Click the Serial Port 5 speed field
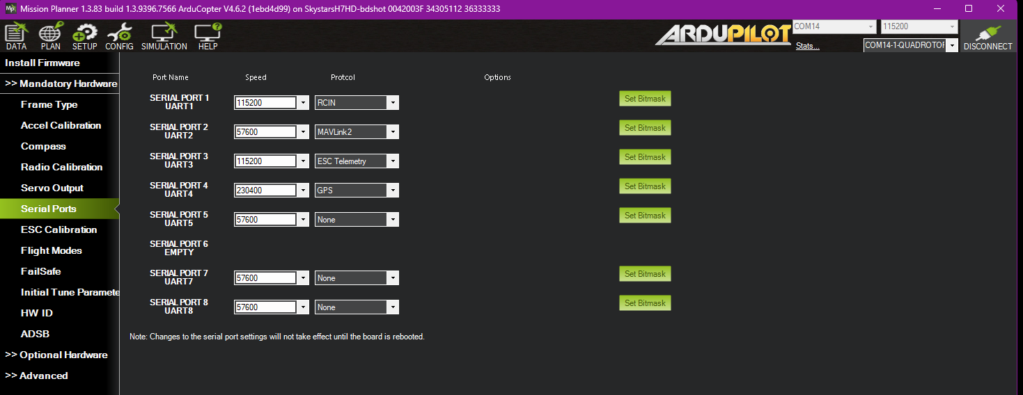The width and height of the screenshot is (1023, 395). [x=265, y=220]
